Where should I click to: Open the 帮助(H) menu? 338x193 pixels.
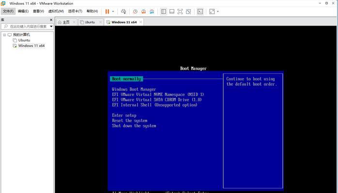[x=92, y=11]
